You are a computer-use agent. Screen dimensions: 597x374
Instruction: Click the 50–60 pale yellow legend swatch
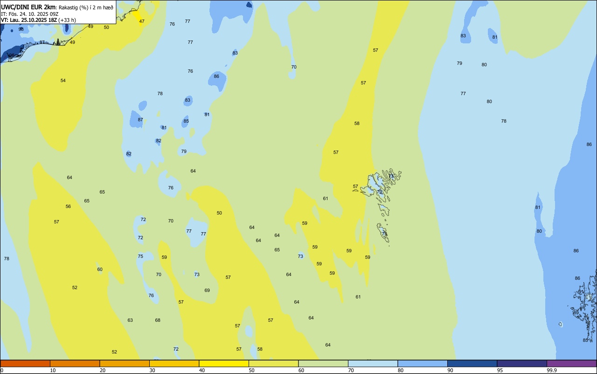pos(274,363)
